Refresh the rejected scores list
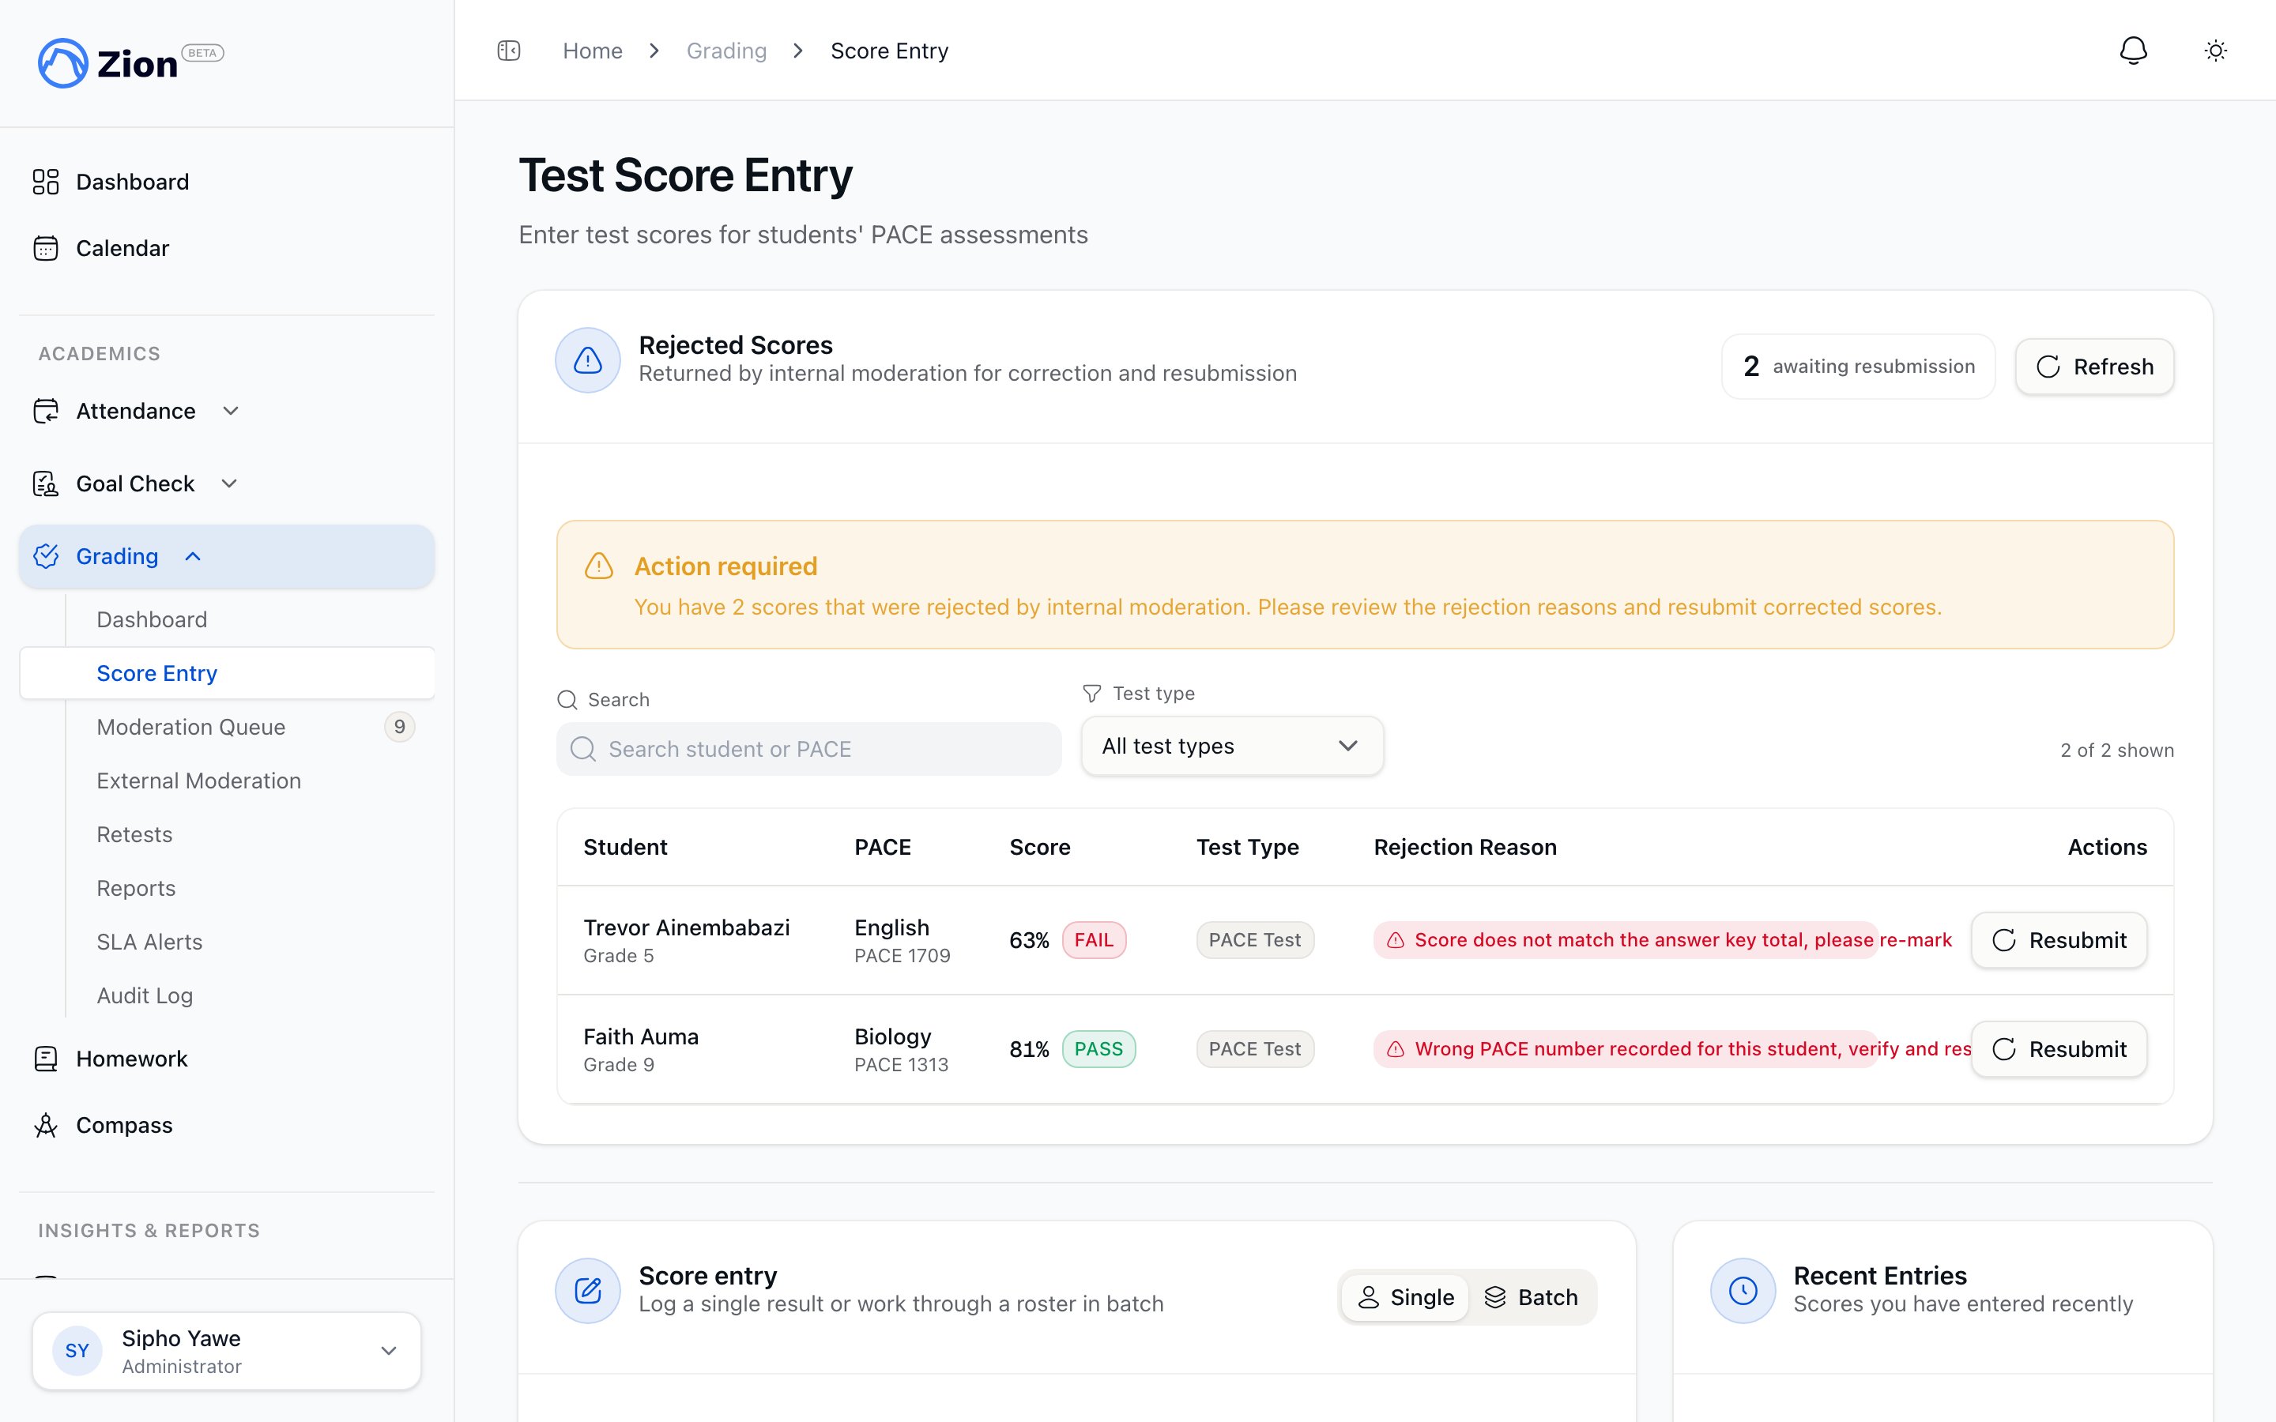Screen dimensions: 2276x1422 click(2094, 366)
